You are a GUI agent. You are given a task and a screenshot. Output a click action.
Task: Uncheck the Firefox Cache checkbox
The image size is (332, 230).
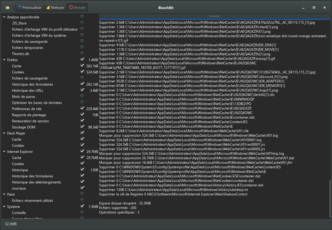(x=82, y=66)
